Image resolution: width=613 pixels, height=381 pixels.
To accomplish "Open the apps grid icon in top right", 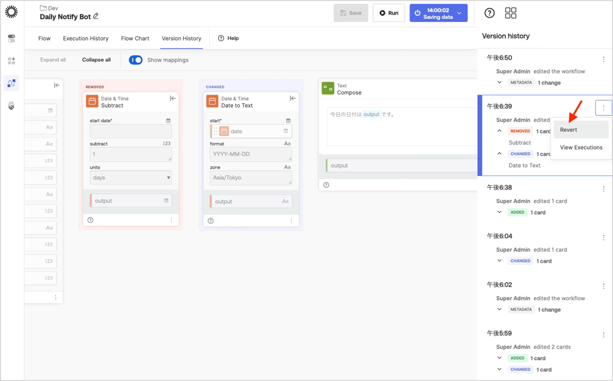I will point(511,13).
